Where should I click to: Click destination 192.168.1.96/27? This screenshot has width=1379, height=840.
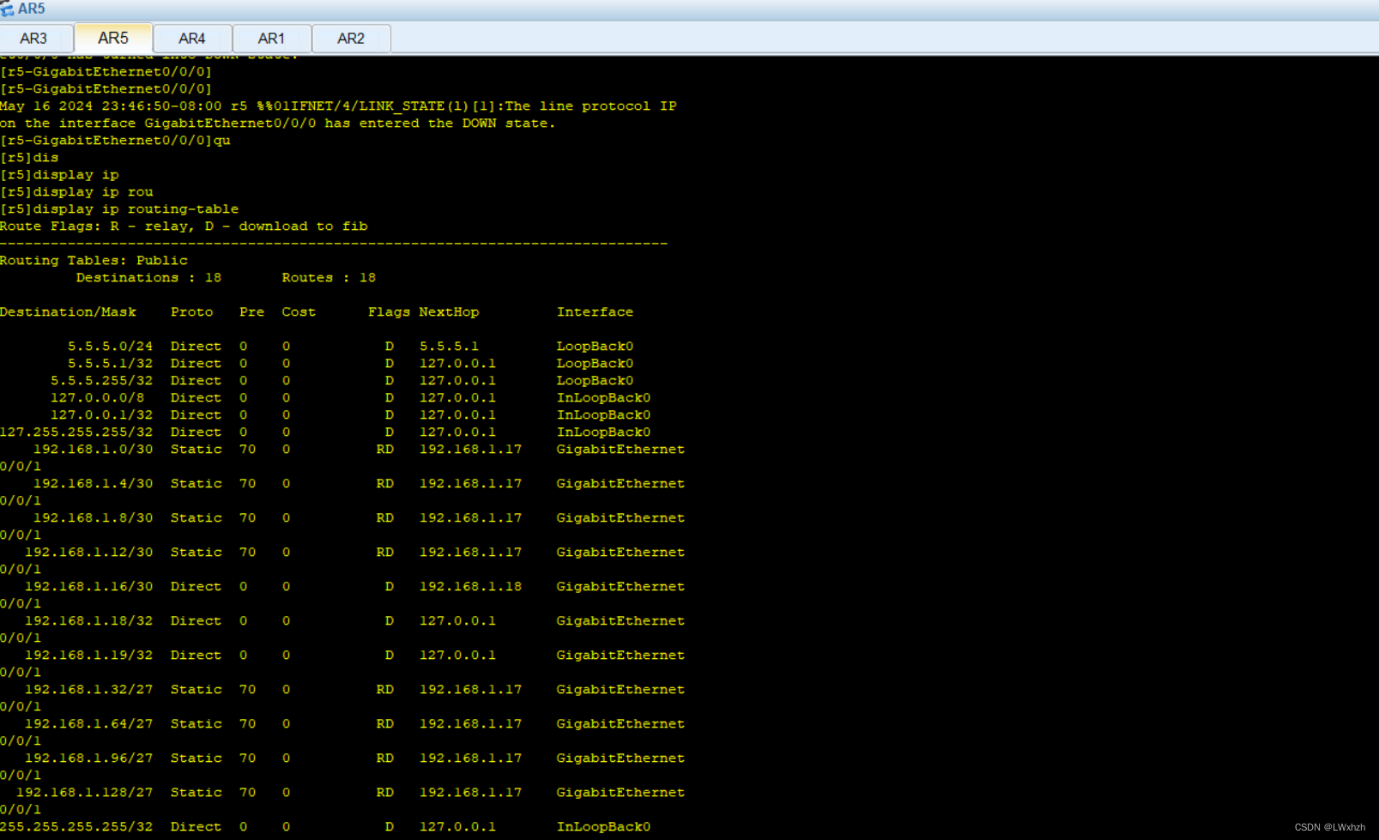(88, 758)
